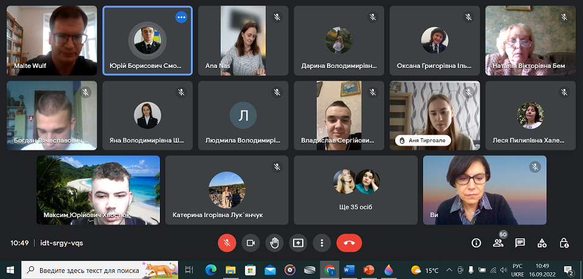Open Microsoft Word from the taskbar
The height and width of the screenshot is (279, 583).
[x=348, y=270]
